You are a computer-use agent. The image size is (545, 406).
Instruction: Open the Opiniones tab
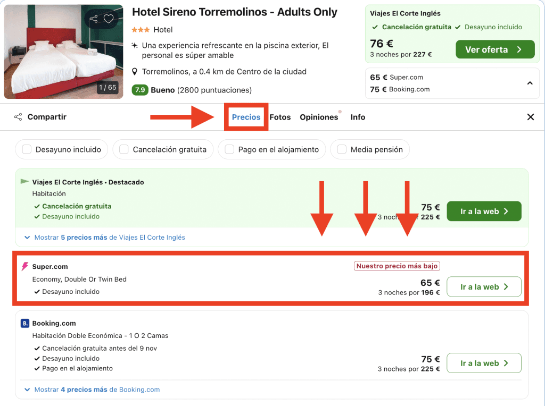319,117
